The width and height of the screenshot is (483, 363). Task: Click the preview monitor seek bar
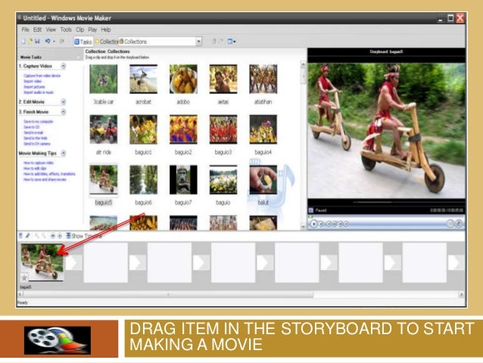[x=386, y=217]
